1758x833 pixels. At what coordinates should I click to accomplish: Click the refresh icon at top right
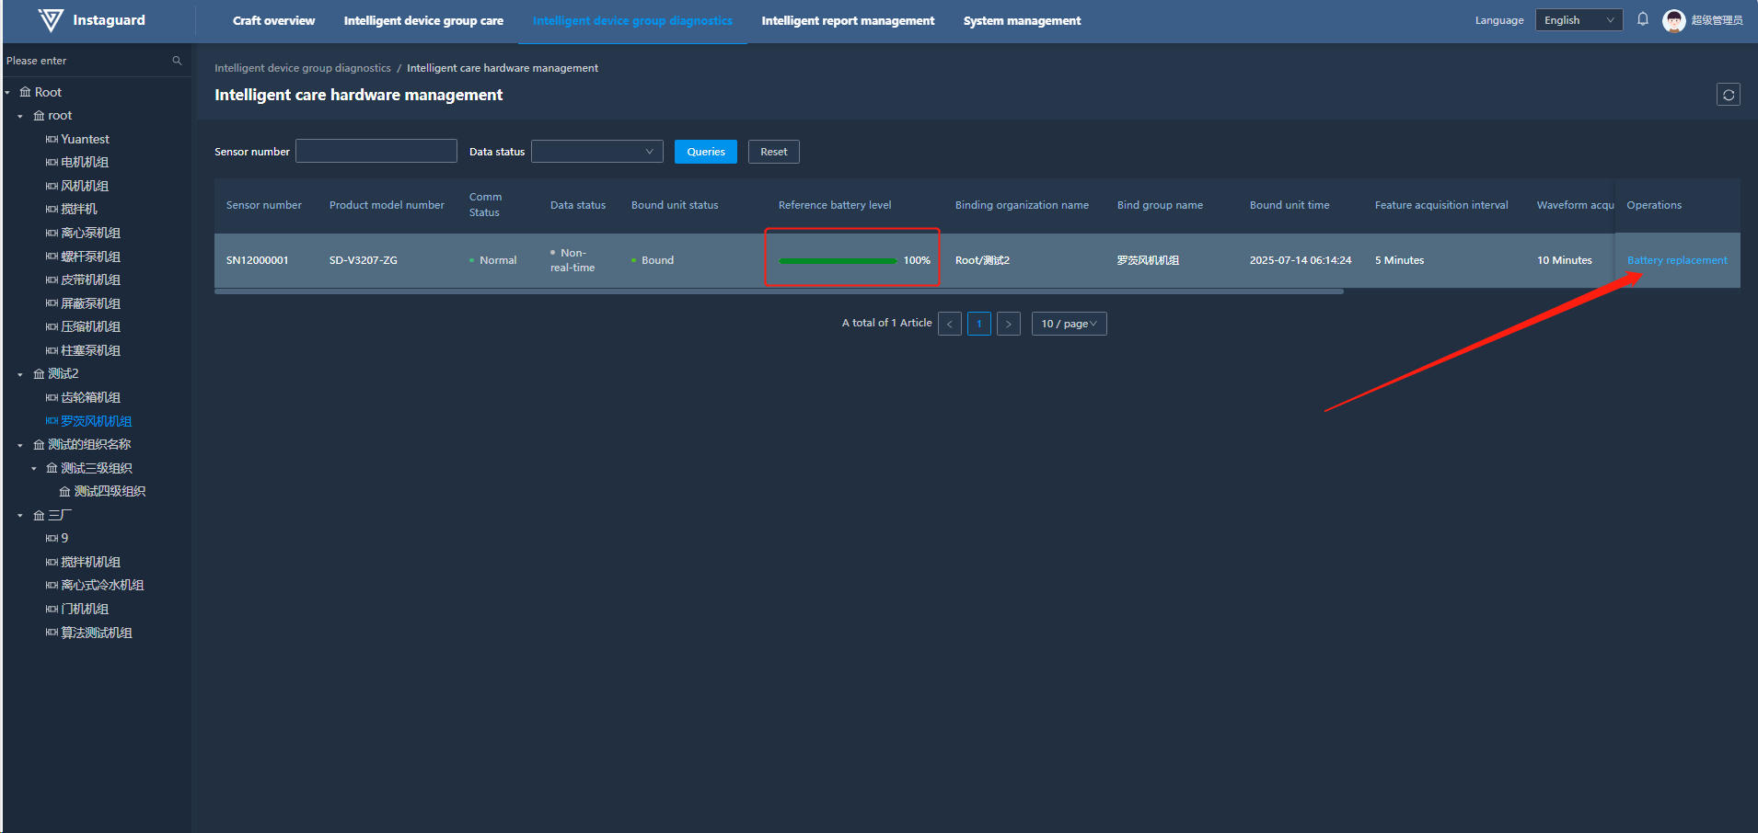(x=1728, y=95)
